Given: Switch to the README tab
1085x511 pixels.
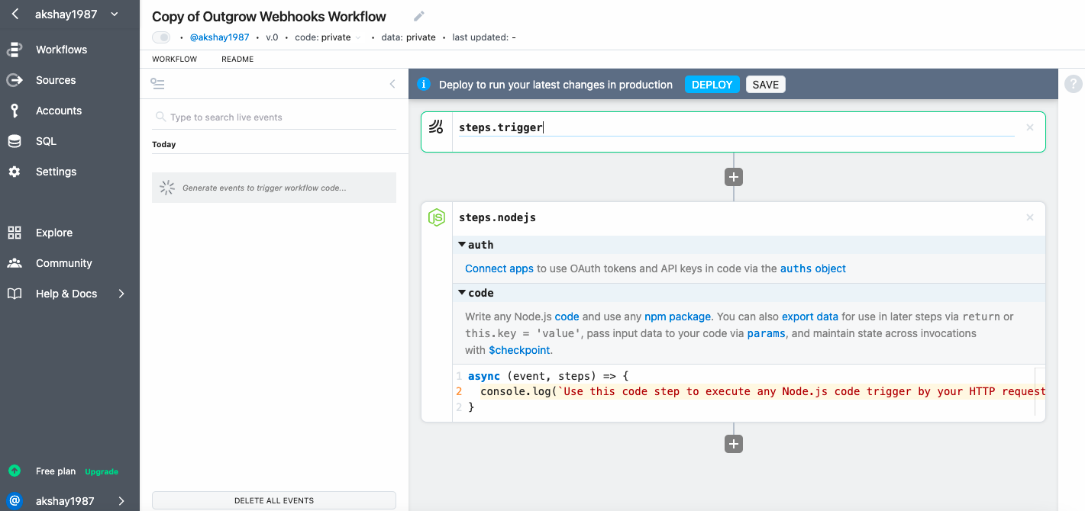Looking at the screenshot, I should (237, 59).
